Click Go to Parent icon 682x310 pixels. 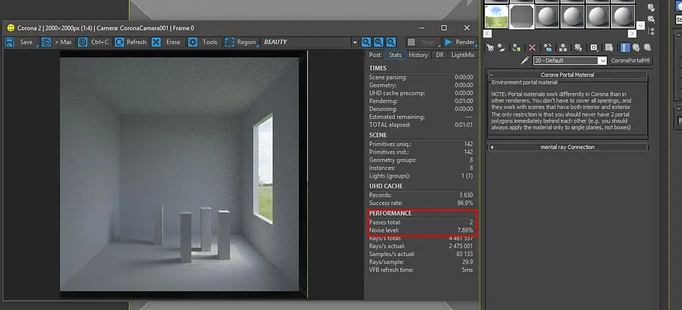636,48
